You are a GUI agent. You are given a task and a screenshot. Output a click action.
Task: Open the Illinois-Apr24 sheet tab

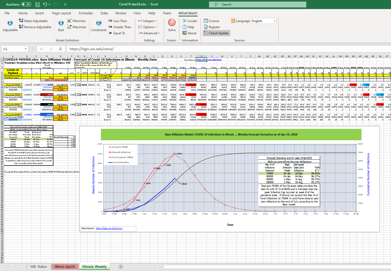(x=65, y=266)
